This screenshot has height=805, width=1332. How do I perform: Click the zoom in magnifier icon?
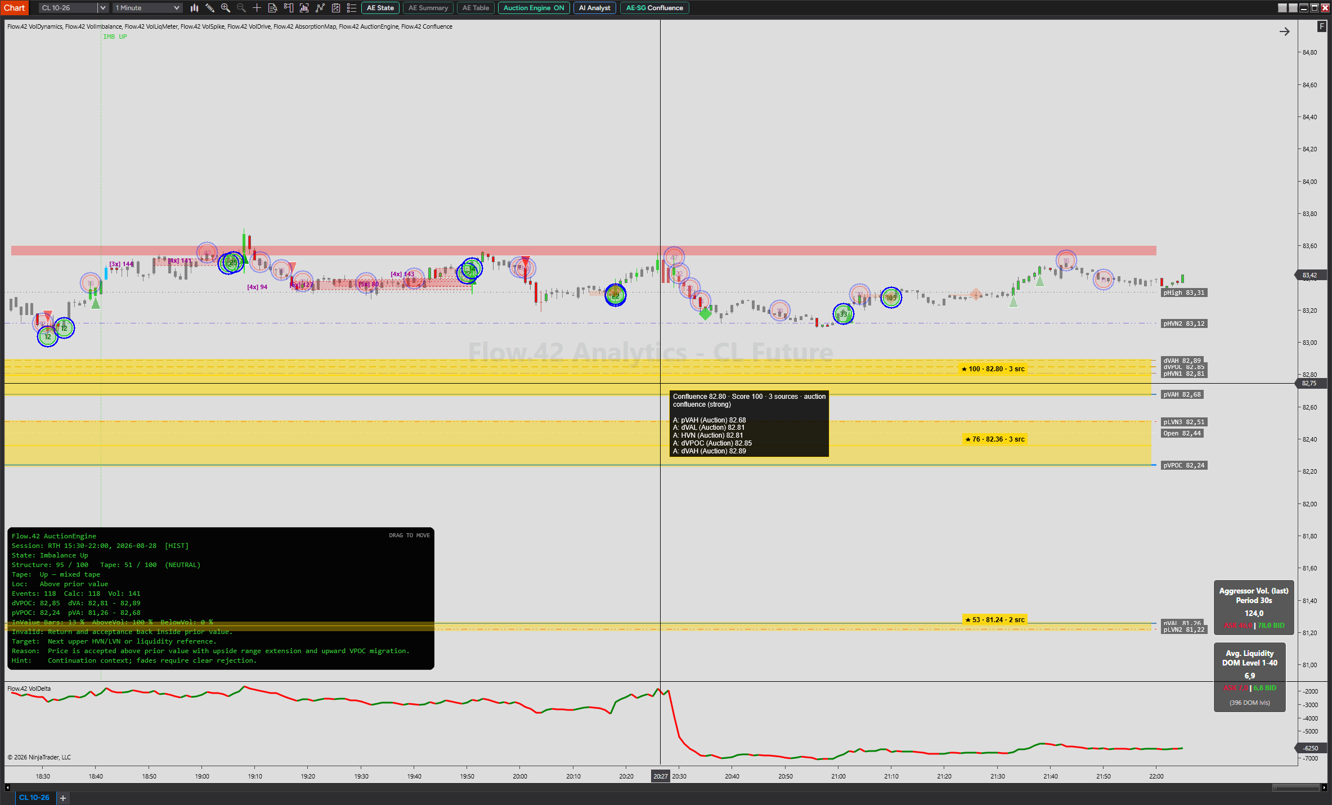(x=226, y=8)
